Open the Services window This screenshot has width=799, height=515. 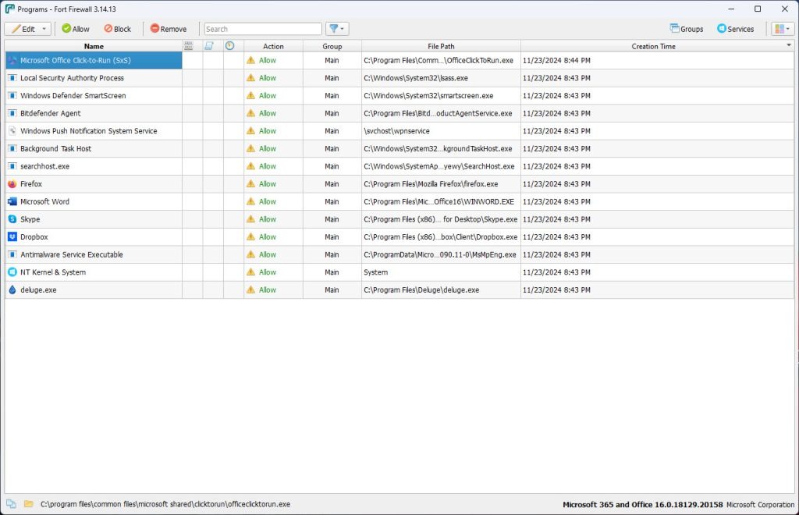coord(735,29)
